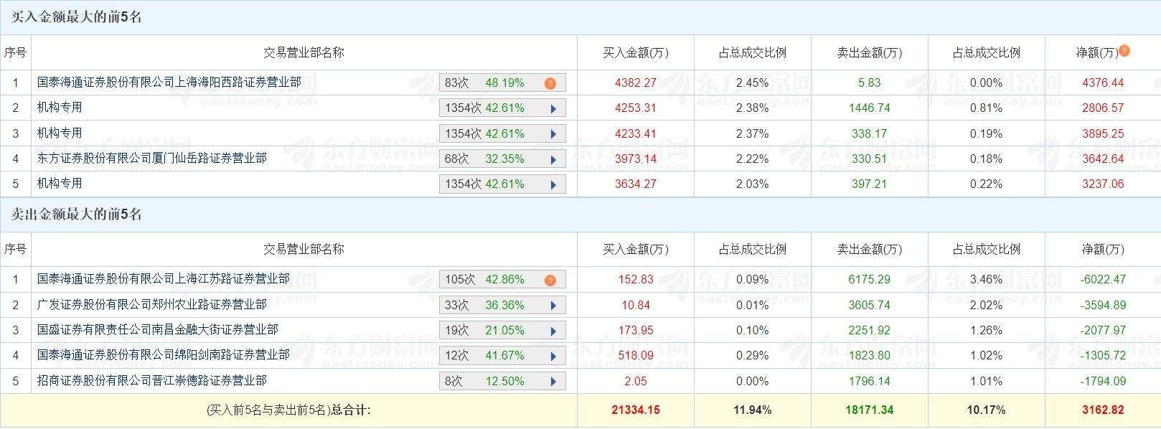This screenshot has width=1161, height=429.
Task: Expand 机构专用 row with 4253.31 buy amount
Action: coord(553,109)
